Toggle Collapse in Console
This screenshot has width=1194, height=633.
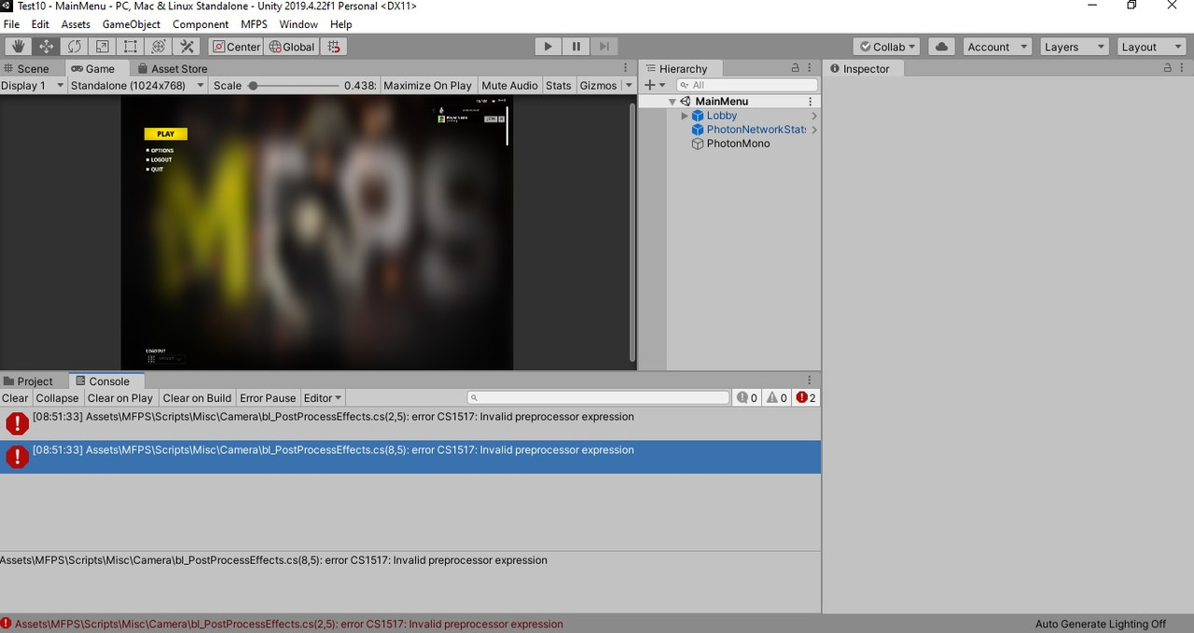57,398
